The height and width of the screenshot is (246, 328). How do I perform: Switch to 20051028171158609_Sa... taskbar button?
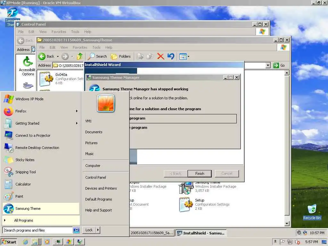(x=152, y=233)
